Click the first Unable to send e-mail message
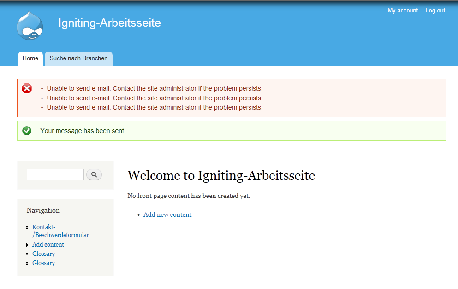This screenshot has width=458, height=289. (x=155, y=89)
